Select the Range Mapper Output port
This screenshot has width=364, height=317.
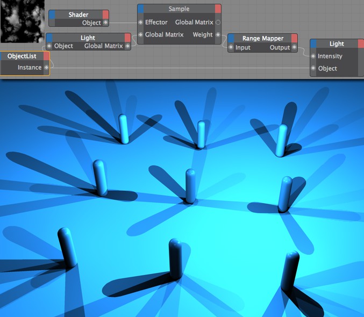point(294,47)
